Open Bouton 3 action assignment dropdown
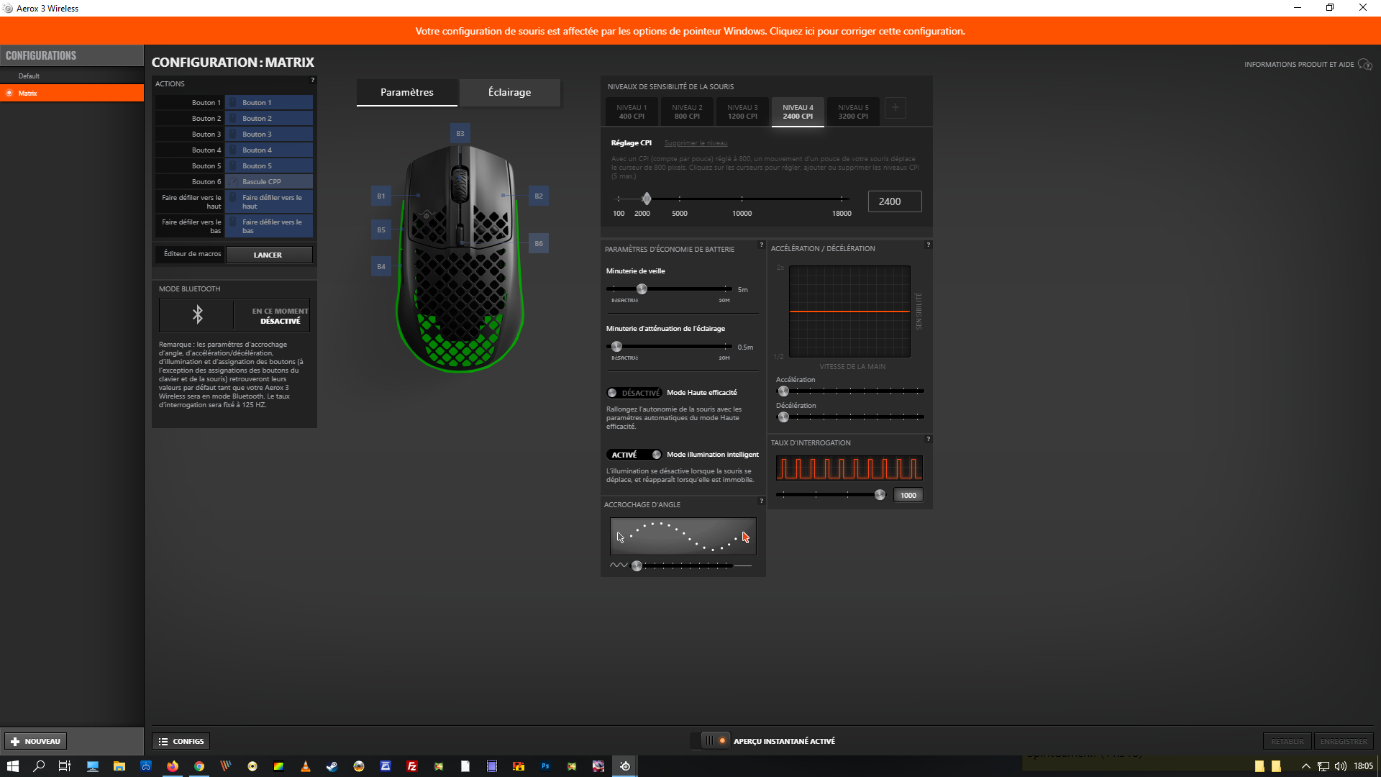Screen dimensions: 1381x777 pos(270,134)
